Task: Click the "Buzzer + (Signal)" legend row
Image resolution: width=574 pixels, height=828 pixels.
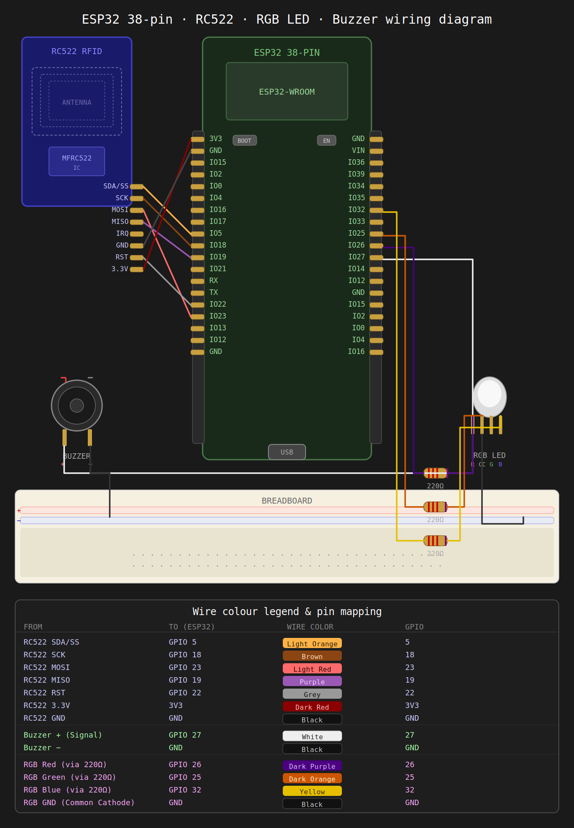Action: pos(287,735)
